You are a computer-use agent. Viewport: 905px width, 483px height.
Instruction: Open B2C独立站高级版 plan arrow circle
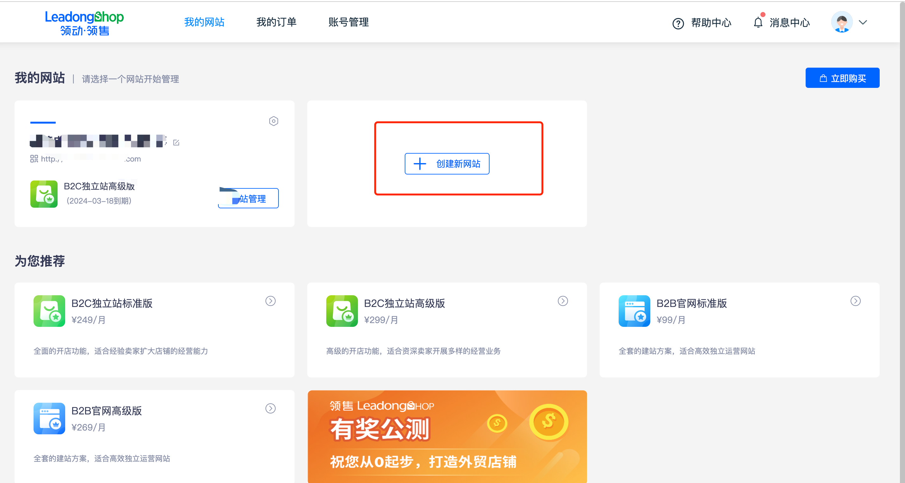(x=563, y=301)
